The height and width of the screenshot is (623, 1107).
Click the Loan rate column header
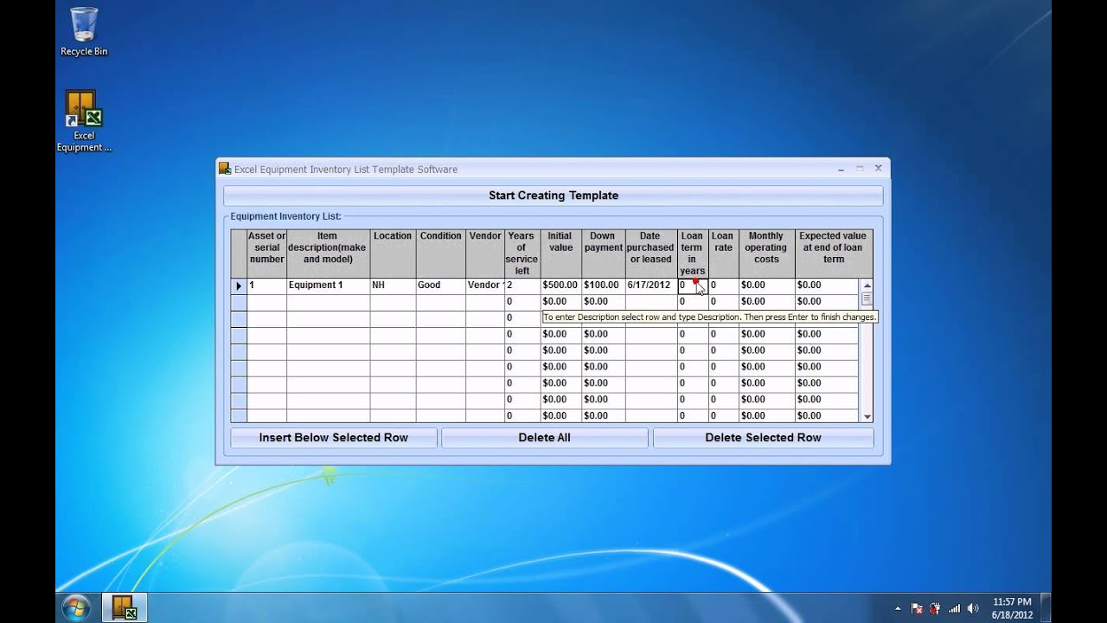pos(723,254)
